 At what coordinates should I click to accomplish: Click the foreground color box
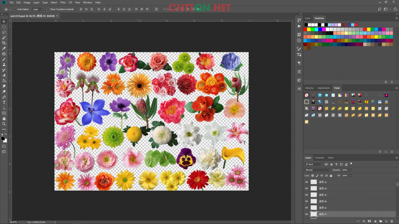[3, 138]
